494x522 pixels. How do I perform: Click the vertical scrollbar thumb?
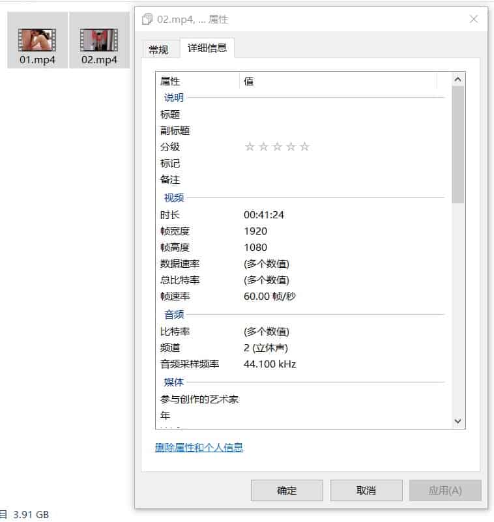pos(458,143)
